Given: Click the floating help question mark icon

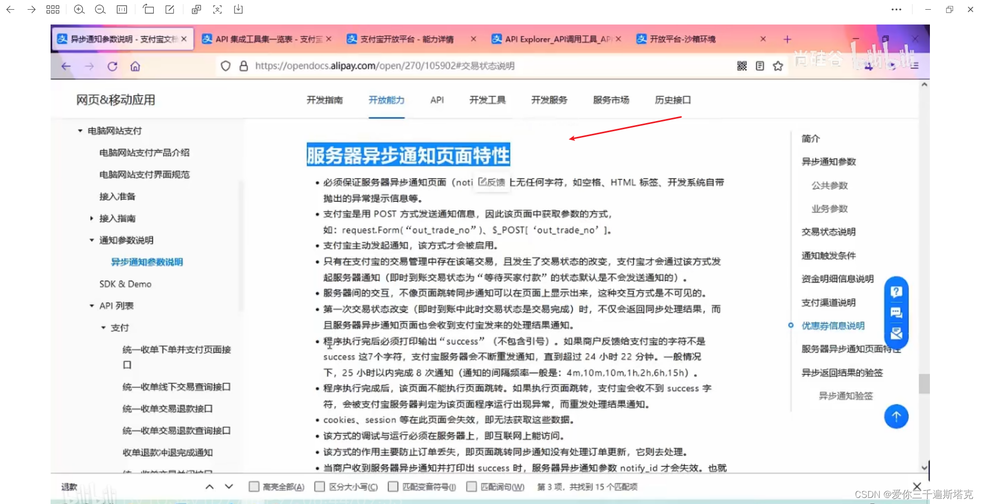Looking at the screenshot, I should pos(896,292).
